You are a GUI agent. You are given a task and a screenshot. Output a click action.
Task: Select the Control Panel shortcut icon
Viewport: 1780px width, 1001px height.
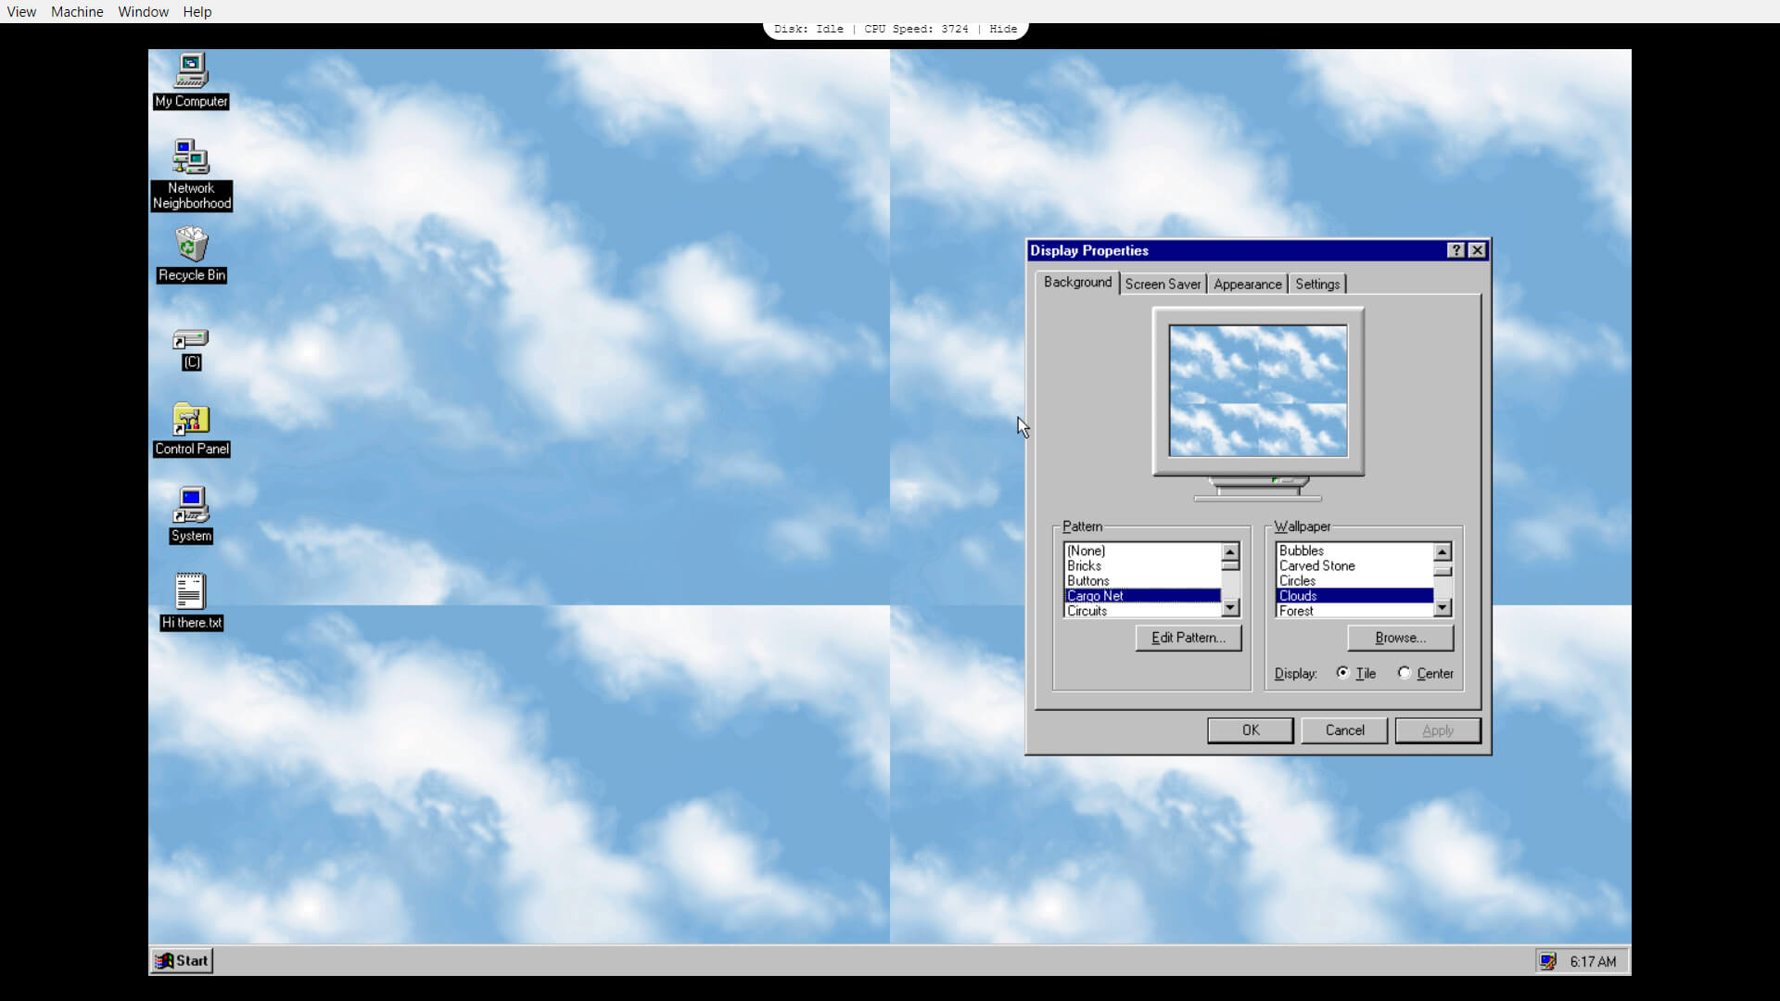(x=191, y=430)
